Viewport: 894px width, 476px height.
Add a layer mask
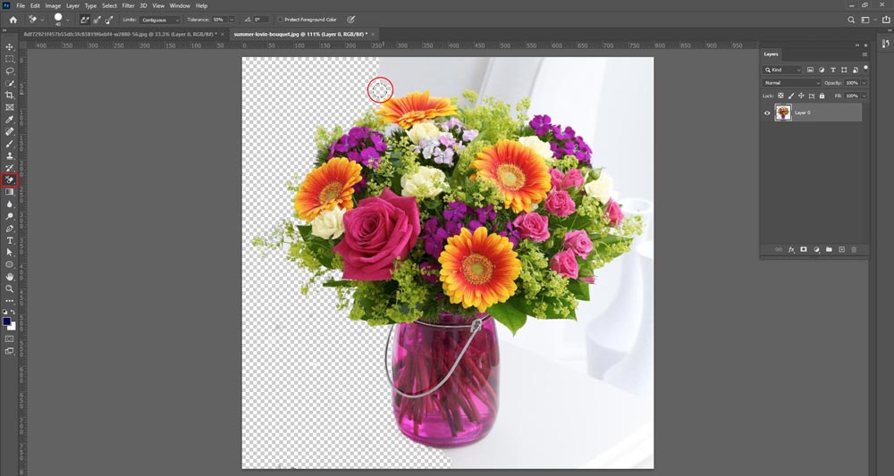click(x=804, y=249)
